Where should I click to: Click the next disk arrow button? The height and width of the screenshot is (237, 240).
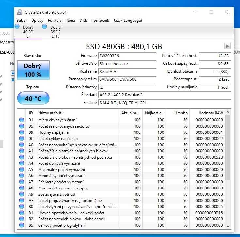227,46
